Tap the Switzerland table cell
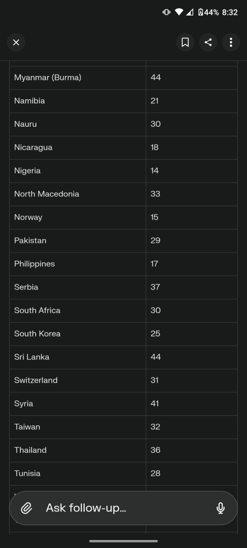 click(x=78, y=380)
